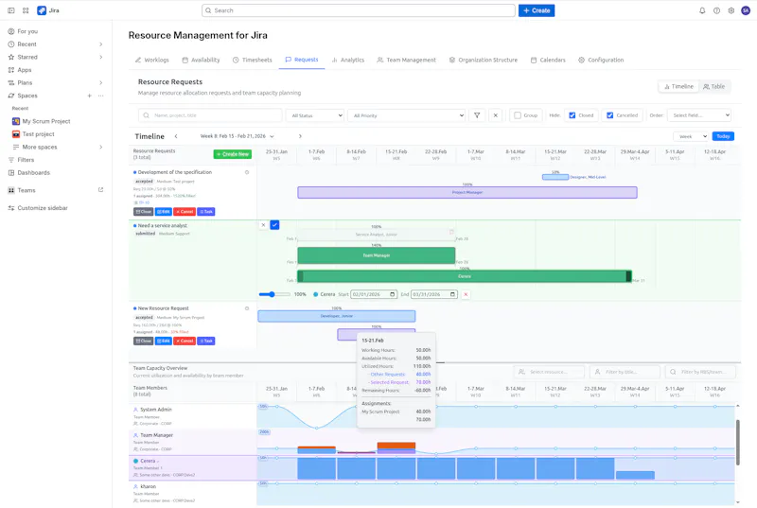Uncheck the Hide Closed checkbox
The width and height of the screenshot is (757, 508).
[572, 115]
